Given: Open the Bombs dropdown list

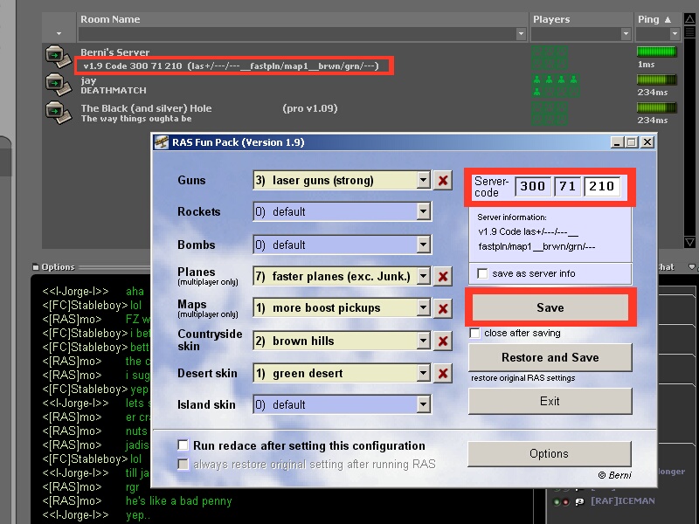Looking at the screenshot, I should 424,245.
